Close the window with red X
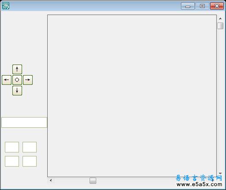 [217, 6]
